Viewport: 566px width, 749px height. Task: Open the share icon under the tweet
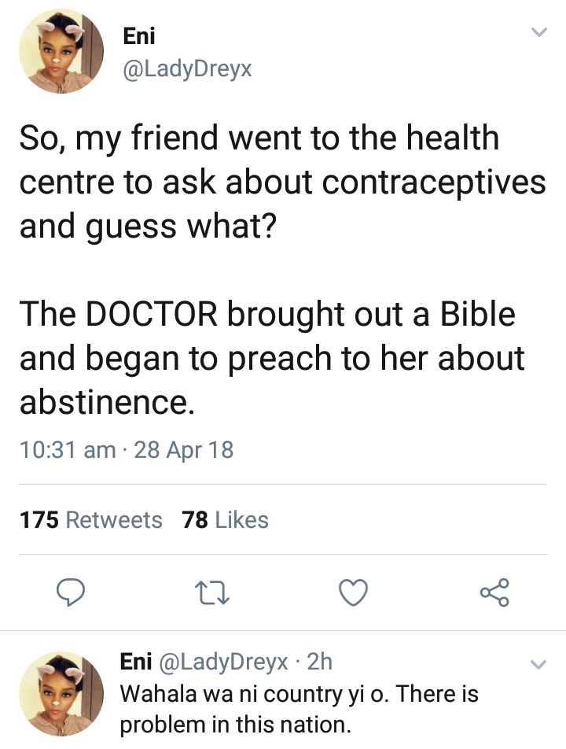click(494, 592)
